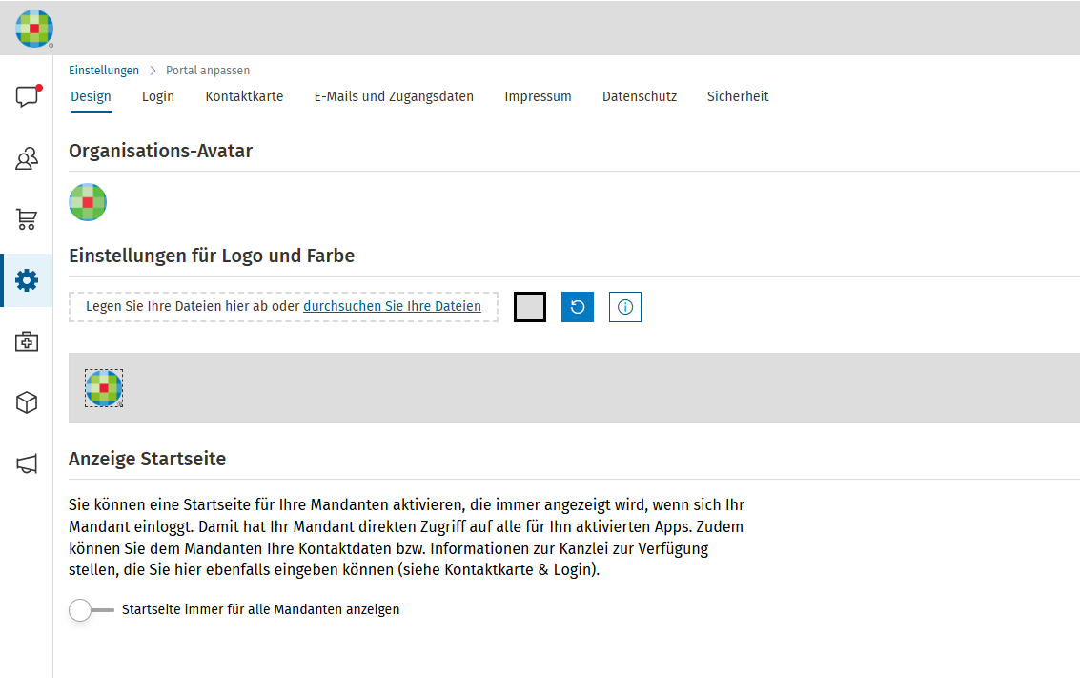The width and height of the screenshot is (1080, 678).
Task: Toggle 'Startseite immer für alle Mandanten anzeigen'
Action: (91, 609)
